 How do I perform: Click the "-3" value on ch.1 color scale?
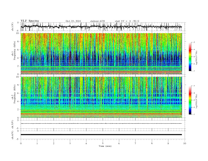click(194, 42)
